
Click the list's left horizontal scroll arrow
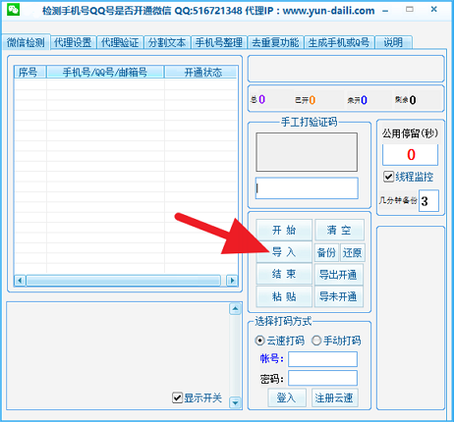[20, 281]
